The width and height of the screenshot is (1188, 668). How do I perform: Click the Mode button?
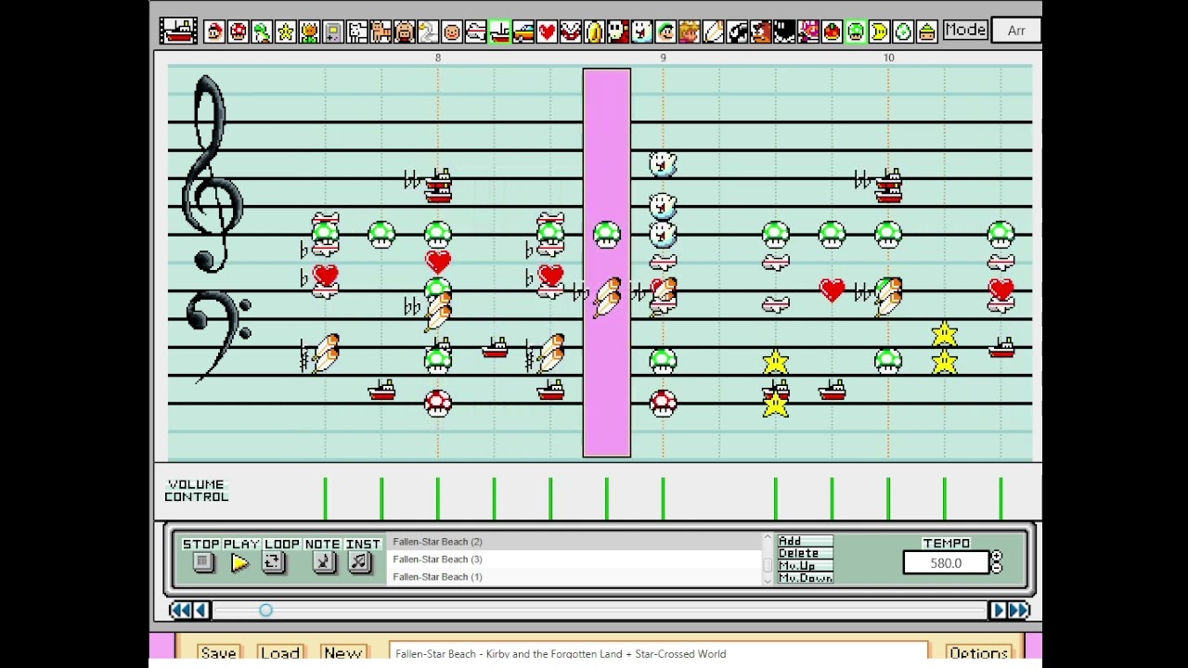[x=965, y=31]
